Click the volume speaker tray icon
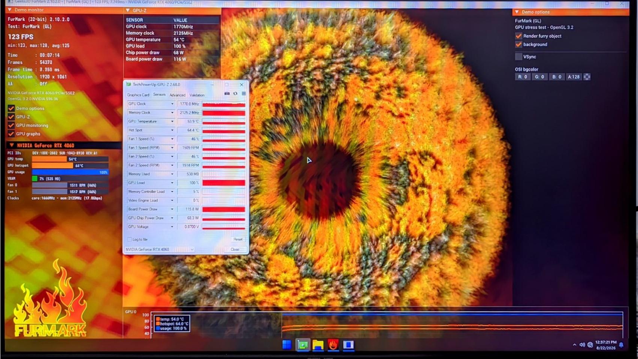The width and height of the screenshot is (638, 359). (x=582, y=345)
